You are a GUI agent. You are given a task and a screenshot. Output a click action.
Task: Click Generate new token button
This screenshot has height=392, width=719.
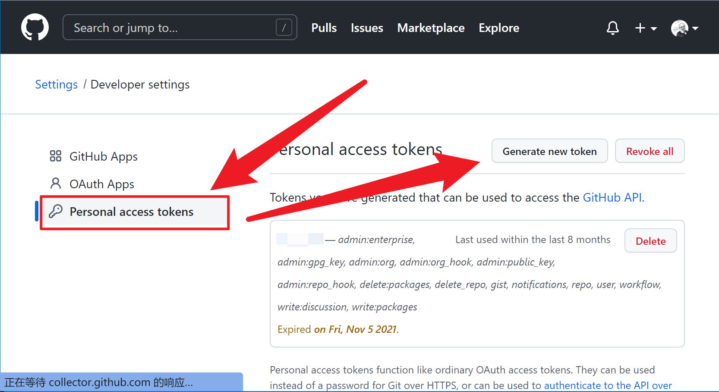[x=549, y=151]
